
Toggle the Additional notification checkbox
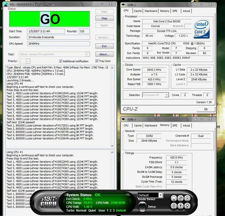tap(61, 61)
